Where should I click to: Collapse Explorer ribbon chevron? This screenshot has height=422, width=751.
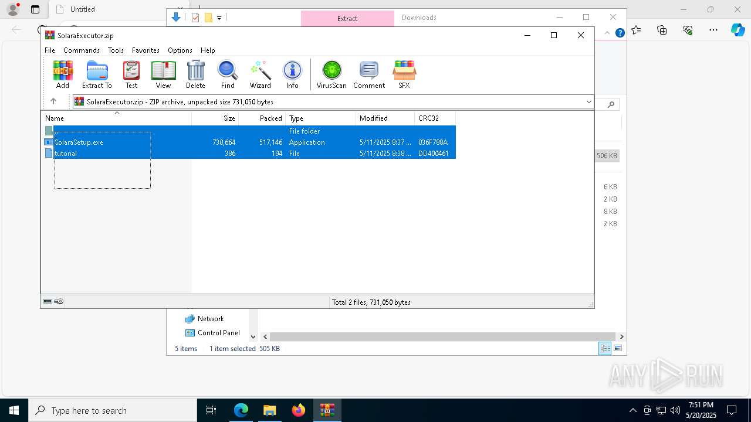[607, 33]
